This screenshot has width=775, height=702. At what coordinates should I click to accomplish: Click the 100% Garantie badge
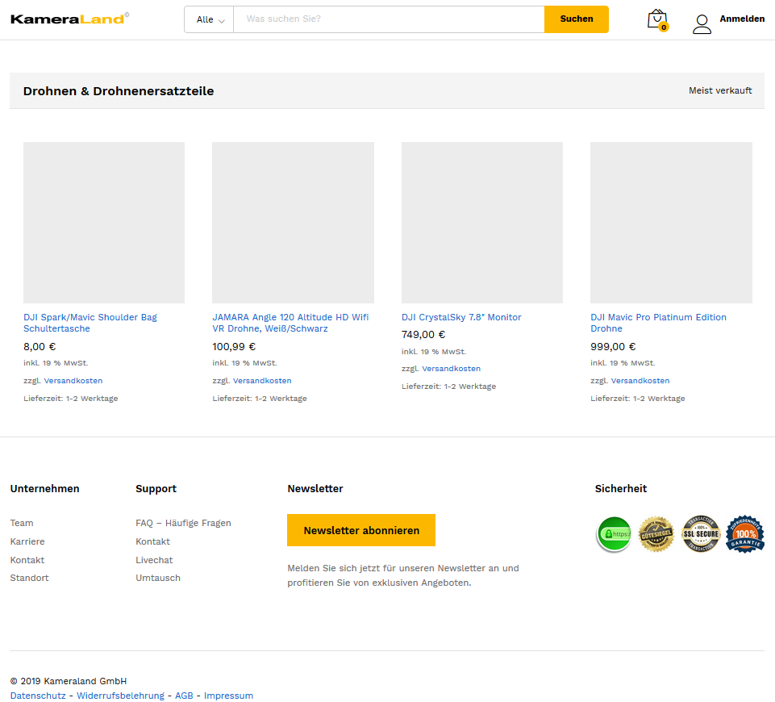pos(745,534)
